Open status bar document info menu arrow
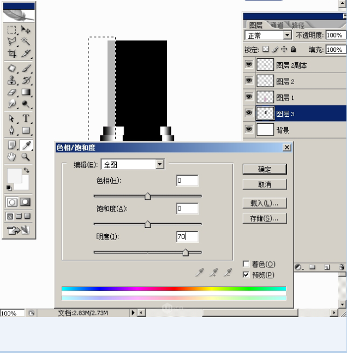The width and height of the screenshot is (347, 353). (x=133, y=313)
